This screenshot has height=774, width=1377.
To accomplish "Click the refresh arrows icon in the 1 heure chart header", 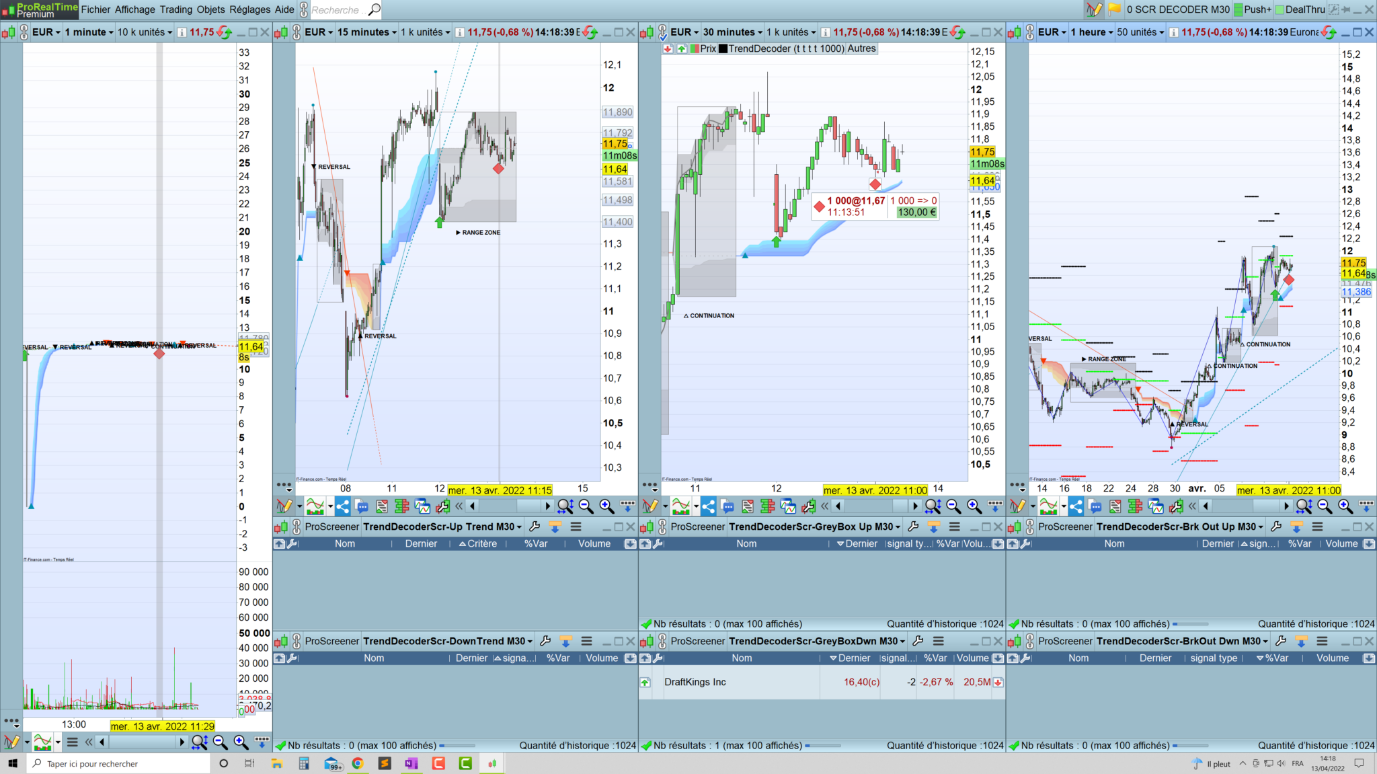I will coord(1329,32).
